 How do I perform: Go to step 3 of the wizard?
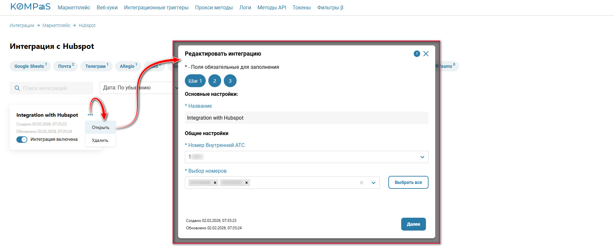230,81
